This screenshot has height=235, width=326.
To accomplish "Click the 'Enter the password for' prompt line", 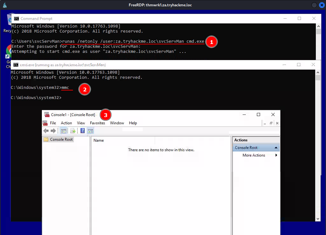I will [76, 46].
